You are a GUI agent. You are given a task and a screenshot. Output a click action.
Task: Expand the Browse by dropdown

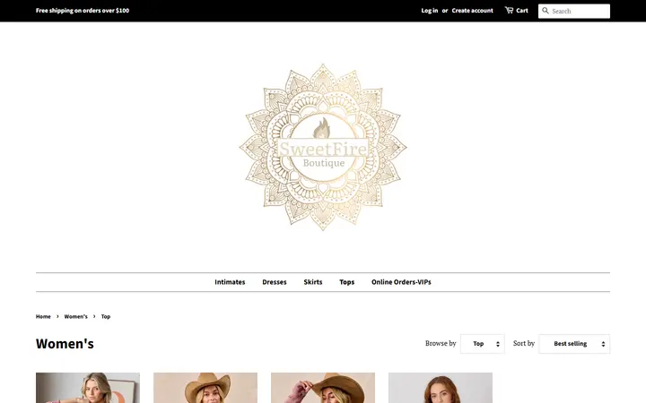point(483,344)
